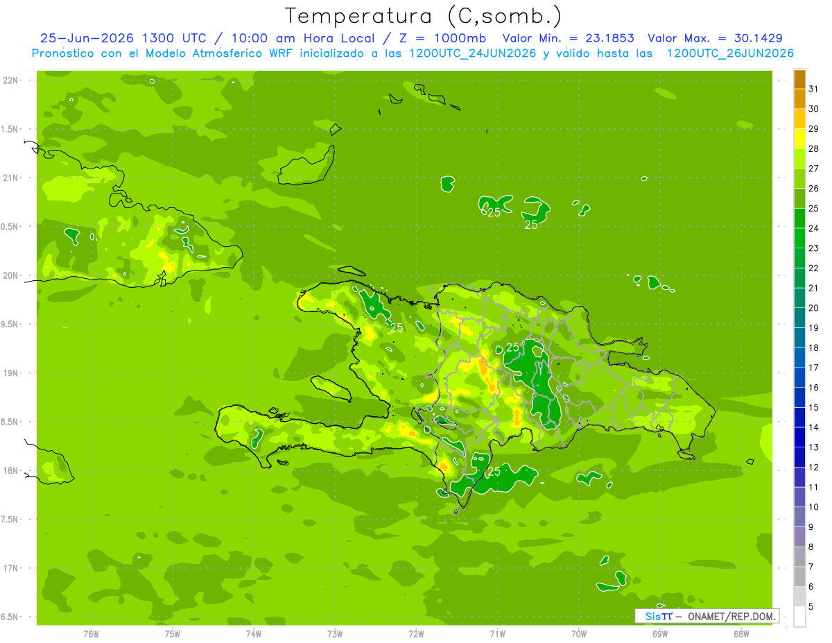Click the orange legend swatch between 30 and 31

pos(799,99)
